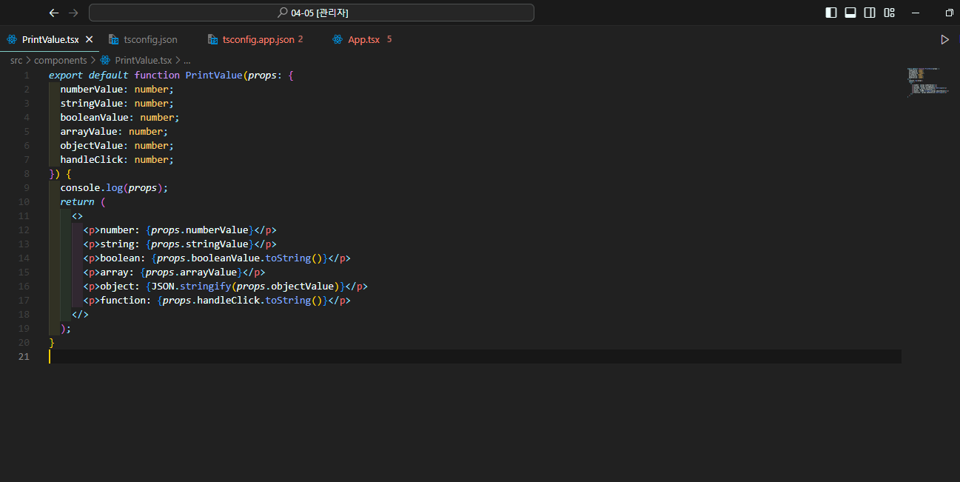The image size is (960, 482).
Task: Close the PrintValue.tsx tab with its X
Action: 90,39
